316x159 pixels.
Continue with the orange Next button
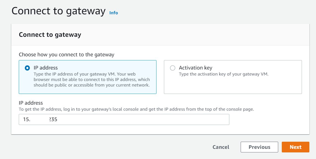coord(296,147)
